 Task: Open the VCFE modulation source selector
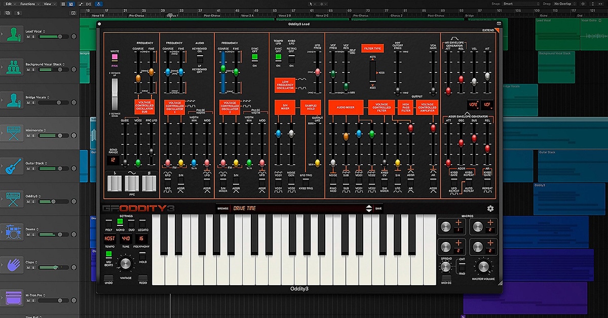tap(473, 104)
